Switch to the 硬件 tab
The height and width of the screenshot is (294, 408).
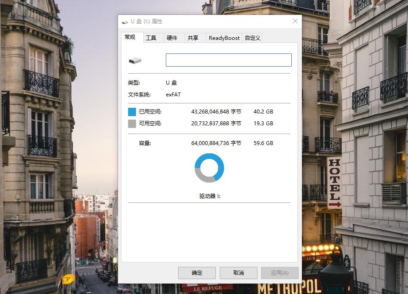(x=173, y=38)
